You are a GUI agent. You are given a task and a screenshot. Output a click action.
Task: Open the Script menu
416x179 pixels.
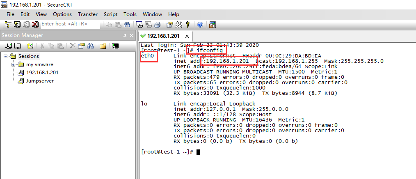[110, 14]
